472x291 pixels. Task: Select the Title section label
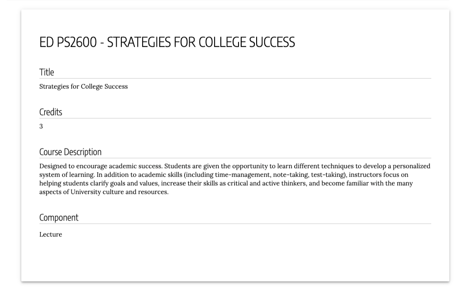pos(47,72)
